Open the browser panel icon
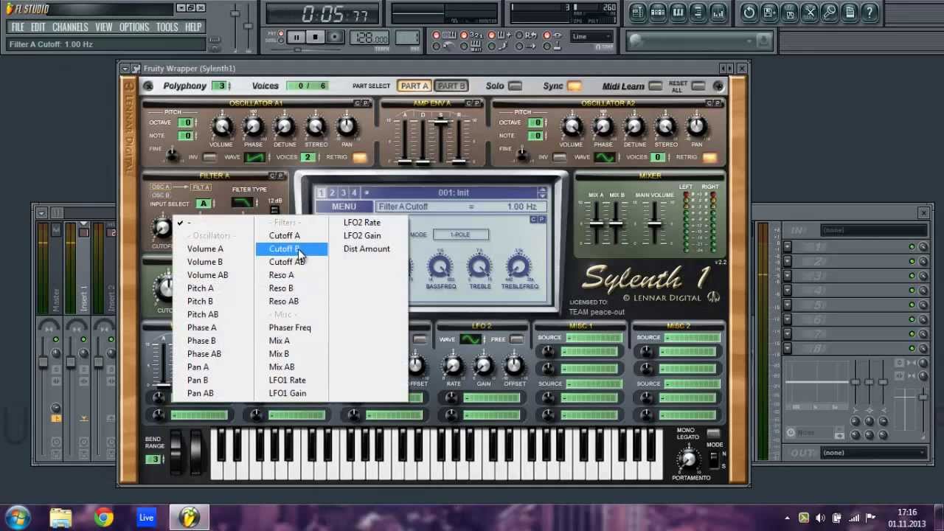The height and width of the screenshot is (531, 944). [x=698, y=12]
